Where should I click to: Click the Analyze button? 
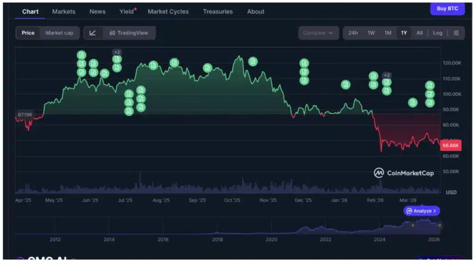422,211
